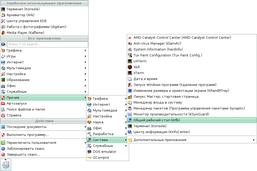Expand the Служебные category in Прочие submenu
The image size is (257, 171).
point(102,146)
